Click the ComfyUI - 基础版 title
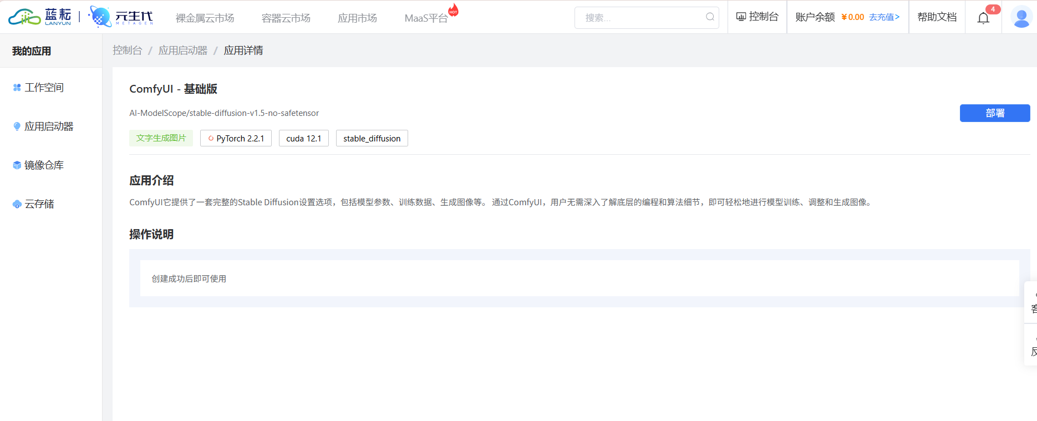Viewport: 1037px width, 421px height. [x=173, y=89]
